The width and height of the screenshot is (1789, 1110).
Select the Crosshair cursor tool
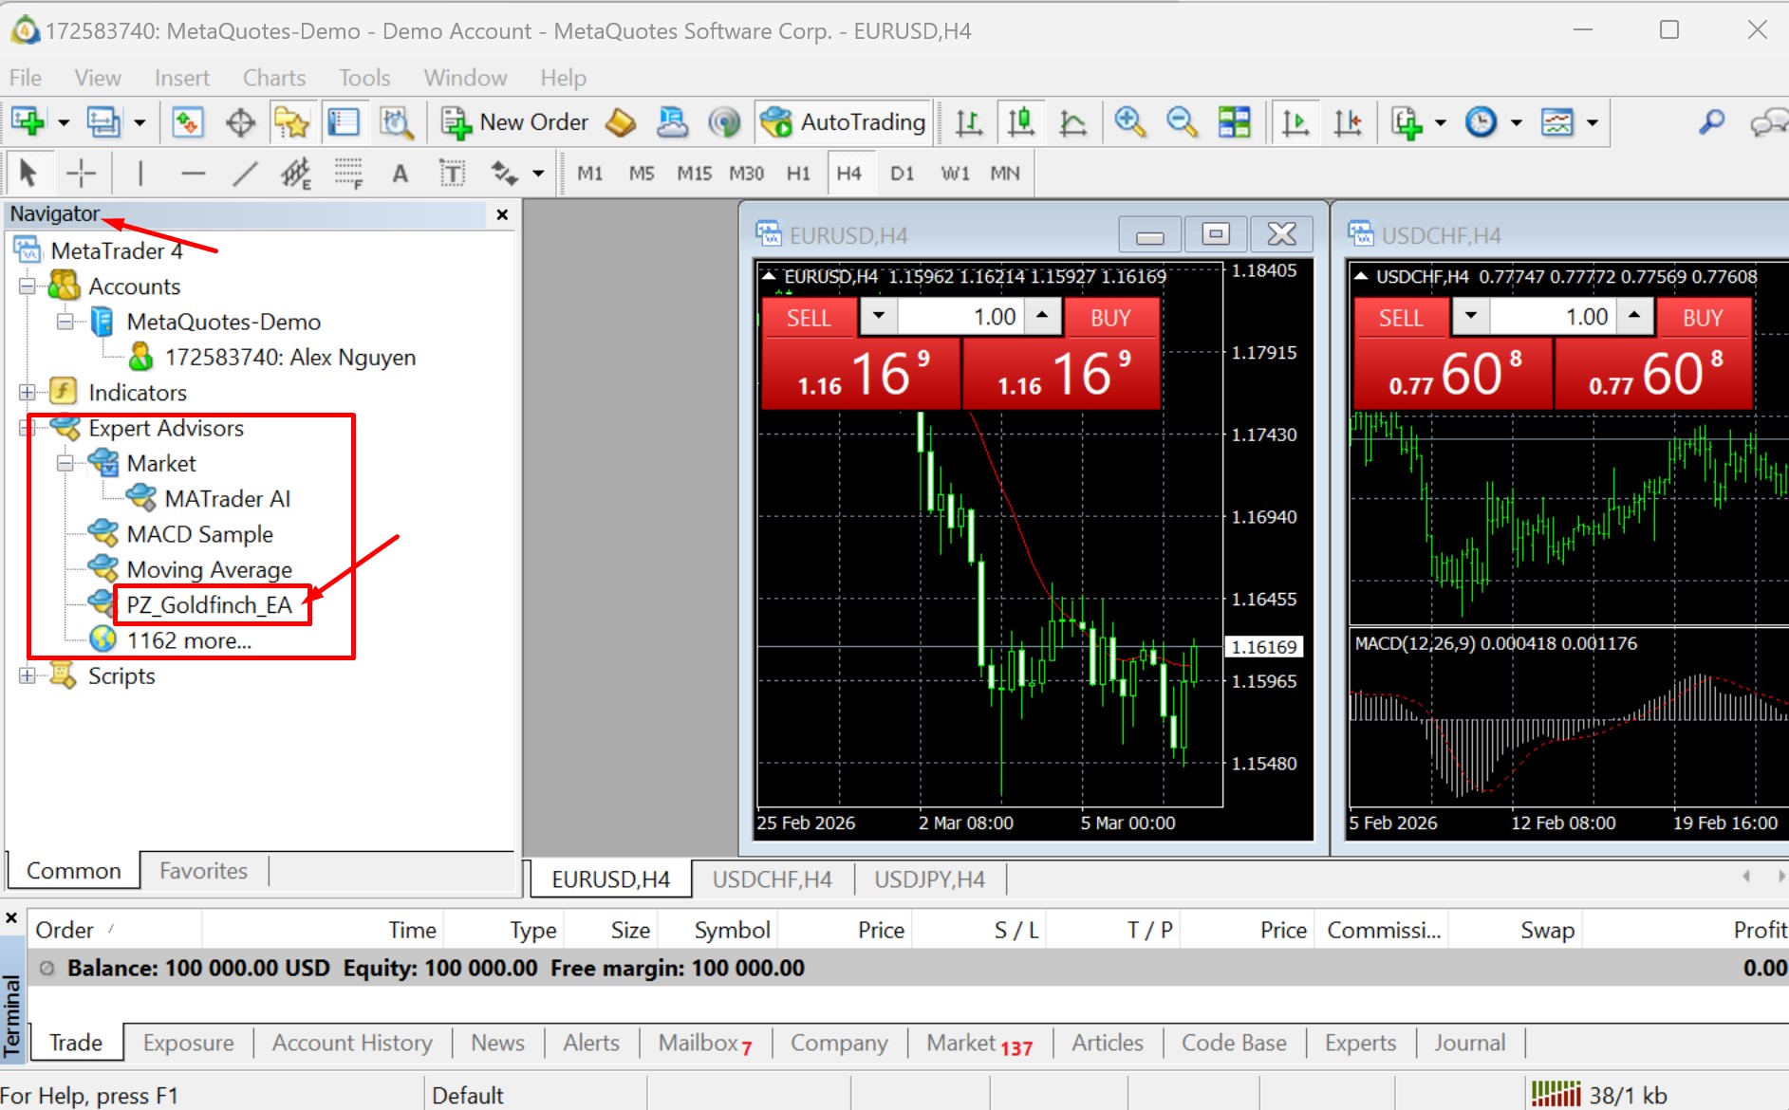pyautogui.click(x=82, y=173)
